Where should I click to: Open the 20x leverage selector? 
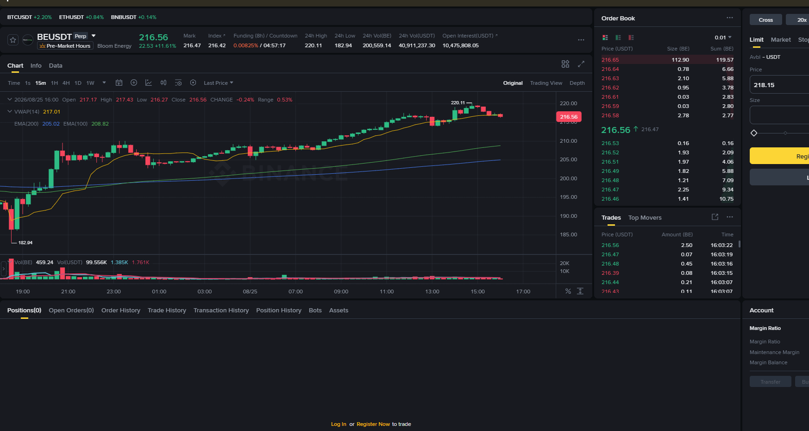[x=798, y=19]
